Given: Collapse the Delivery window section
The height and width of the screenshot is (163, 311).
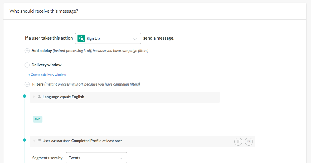Looking at the screenshot, I should [27, 65].
